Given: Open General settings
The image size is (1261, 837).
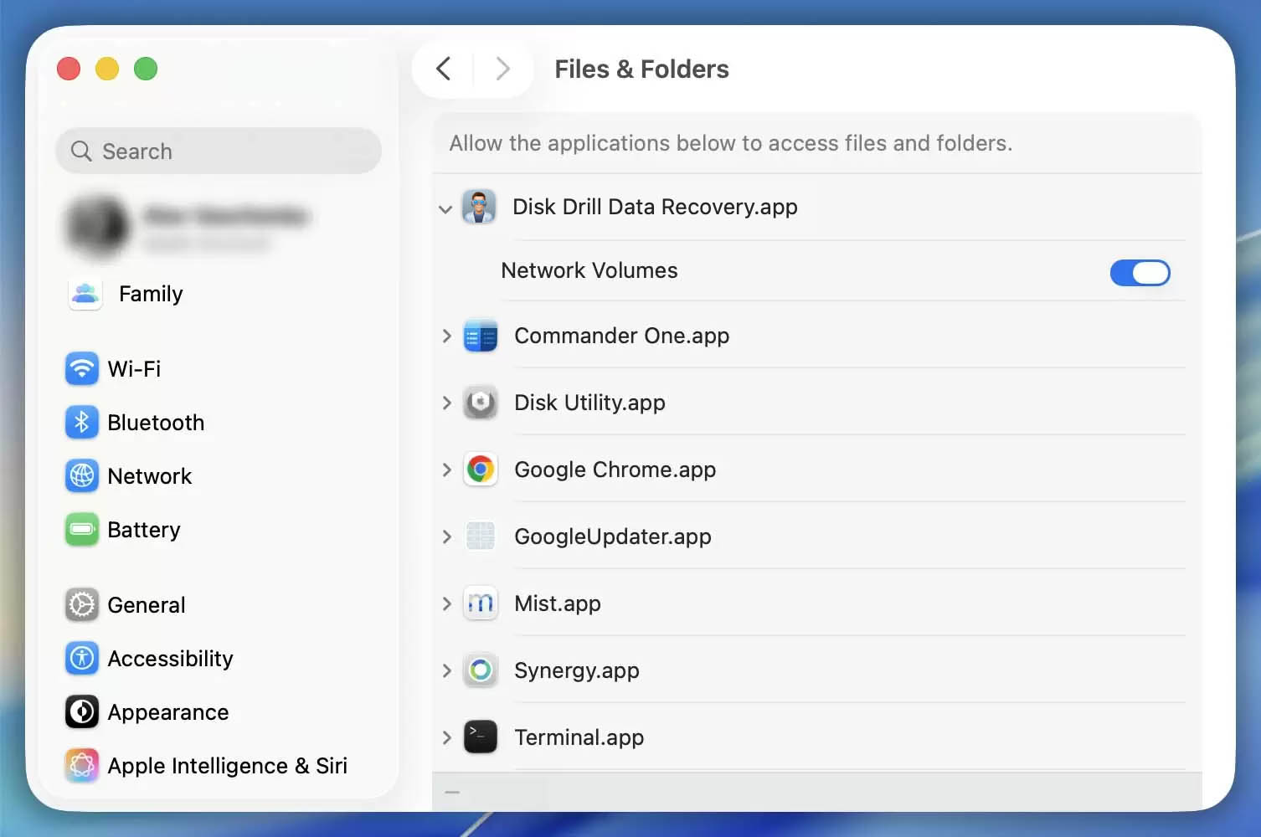Looking at the screenshot, I should coord(219,605).
